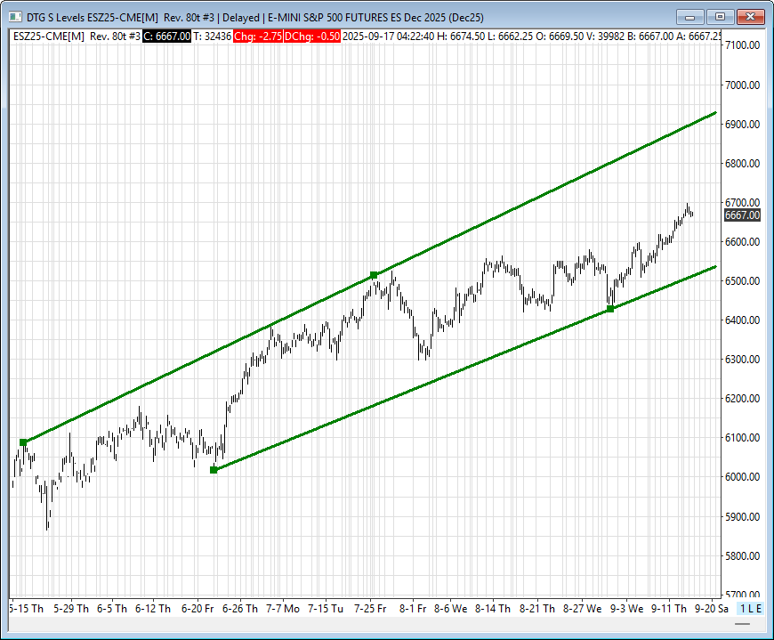774x640 pixels.
Task: Click the '6-12 Th' date axis label
Action: (x=153, y=608)
